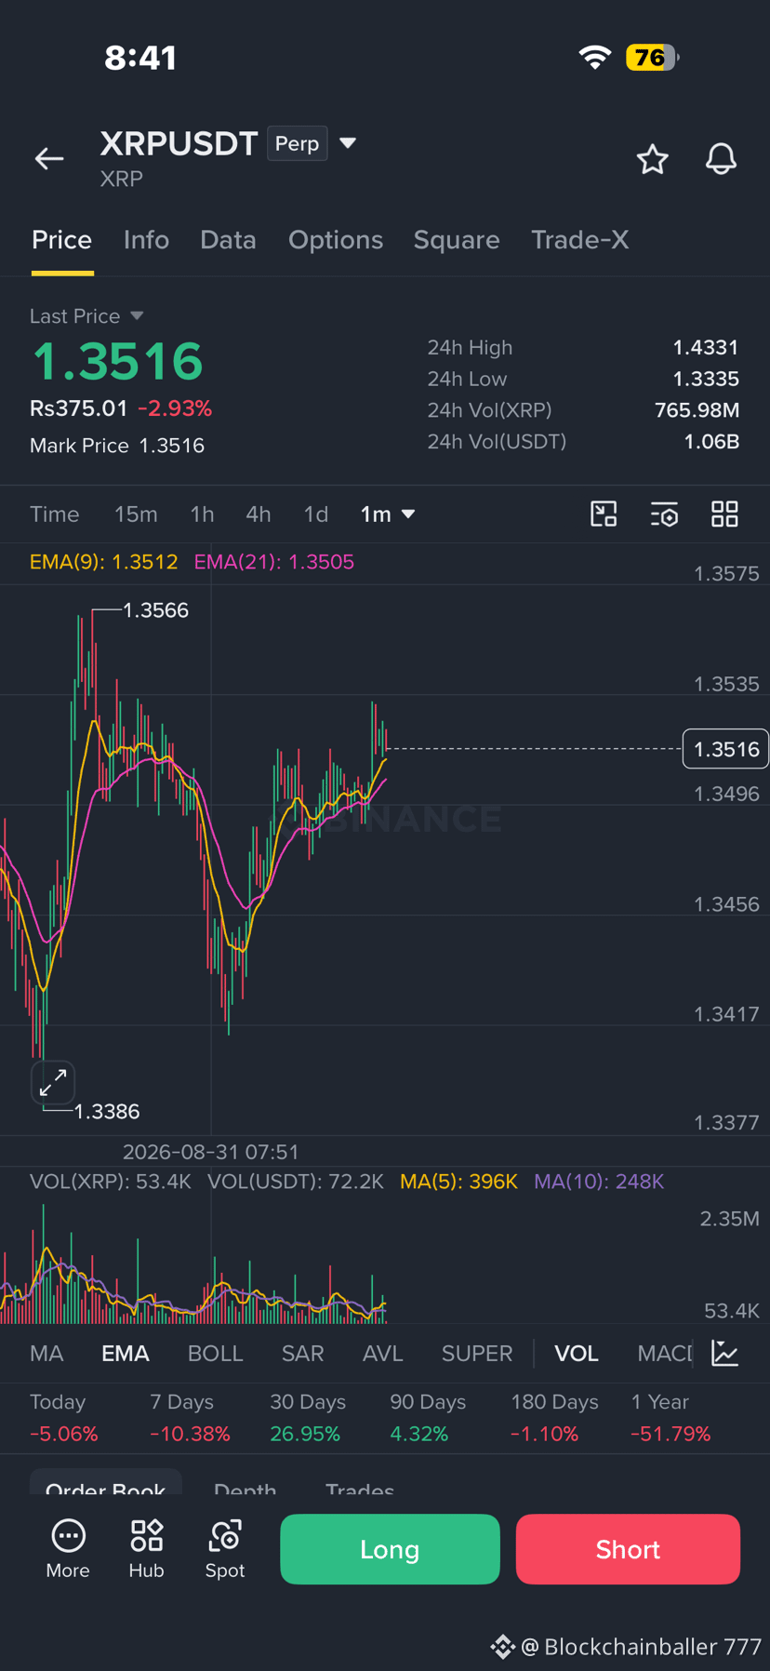
Task: Tap the 24h High value 1.4331
Action: tap(706, 347)
